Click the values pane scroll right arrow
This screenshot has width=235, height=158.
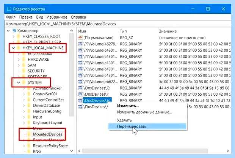(x=228, y=151)
